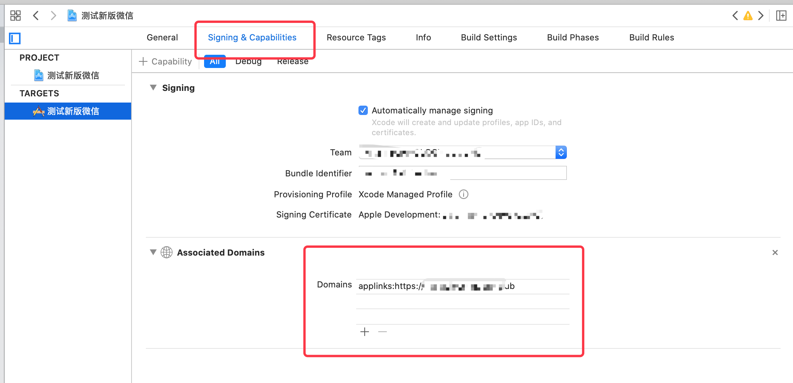Collapse the Signing section

pos(153,88)
